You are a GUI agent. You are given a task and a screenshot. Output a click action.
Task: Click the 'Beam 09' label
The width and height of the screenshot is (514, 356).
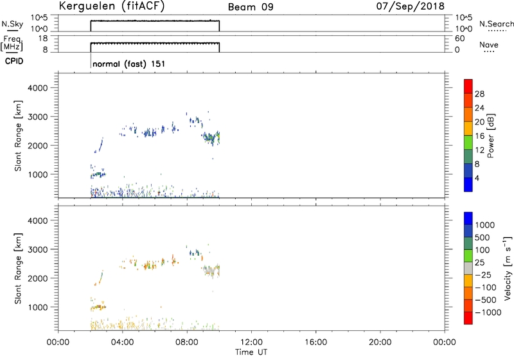pos(251,7)
